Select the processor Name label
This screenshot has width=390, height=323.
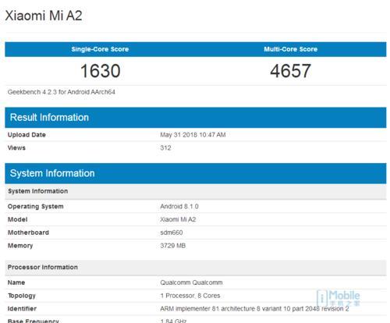(x=16, y=282)
